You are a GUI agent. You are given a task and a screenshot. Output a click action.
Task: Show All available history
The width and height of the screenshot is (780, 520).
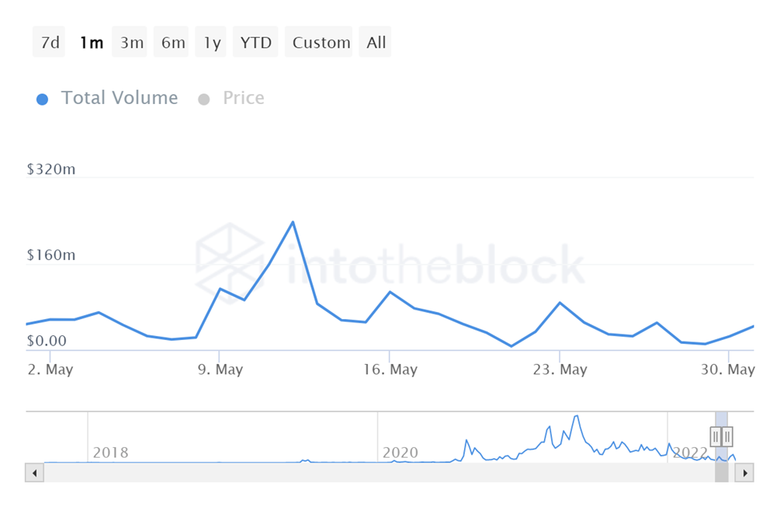coord(376,42)
